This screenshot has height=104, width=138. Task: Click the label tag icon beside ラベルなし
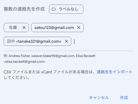point(54,9)
